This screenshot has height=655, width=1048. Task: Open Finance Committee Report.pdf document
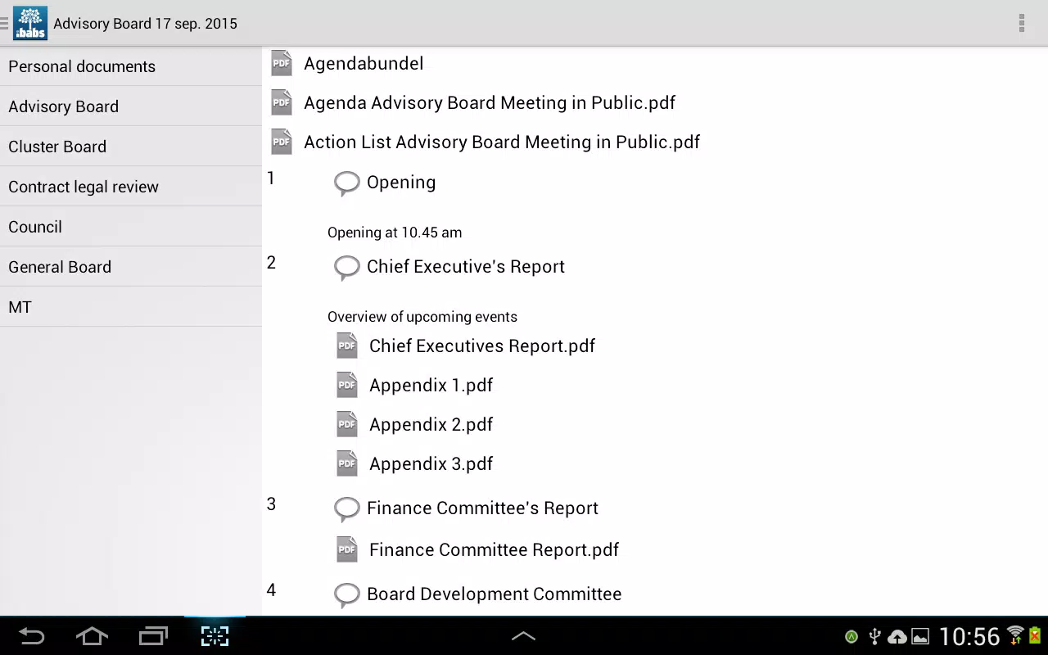point(494,549)
